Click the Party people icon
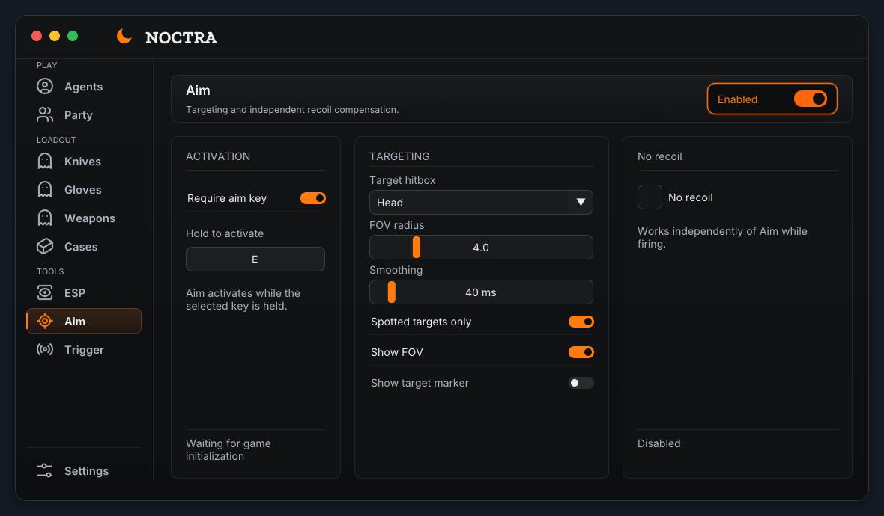 tap(45, 115)
